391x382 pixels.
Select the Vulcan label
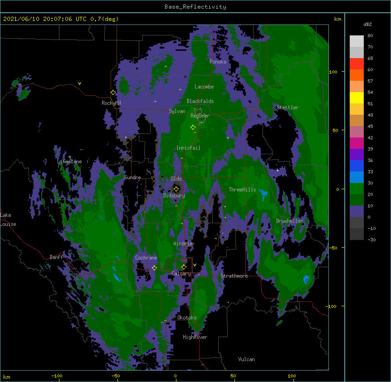[246, 359]
